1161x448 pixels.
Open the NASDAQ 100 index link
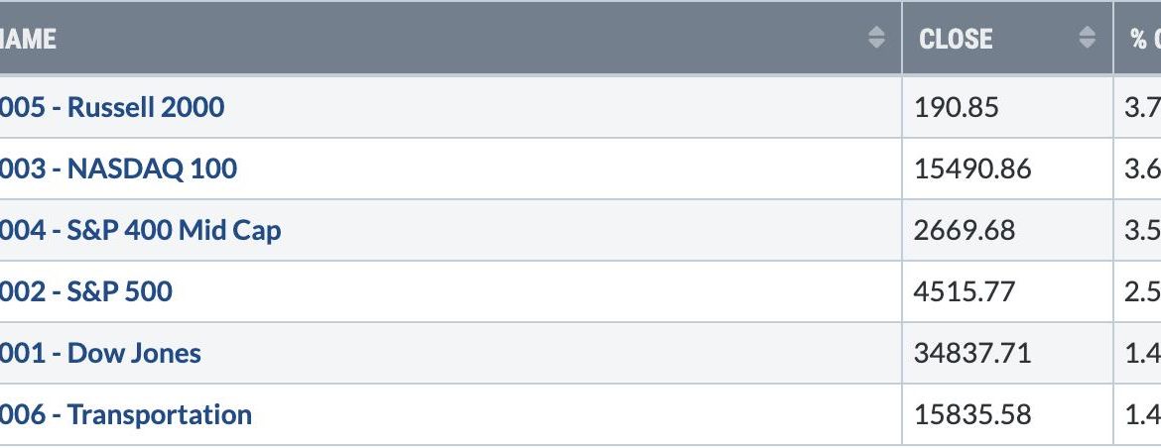coord(118,168)
